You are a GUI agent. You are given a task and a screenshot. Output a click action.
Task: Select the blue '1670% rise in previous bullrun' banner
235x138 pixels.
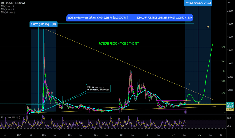pyautogui.click(x=130, y=18)
